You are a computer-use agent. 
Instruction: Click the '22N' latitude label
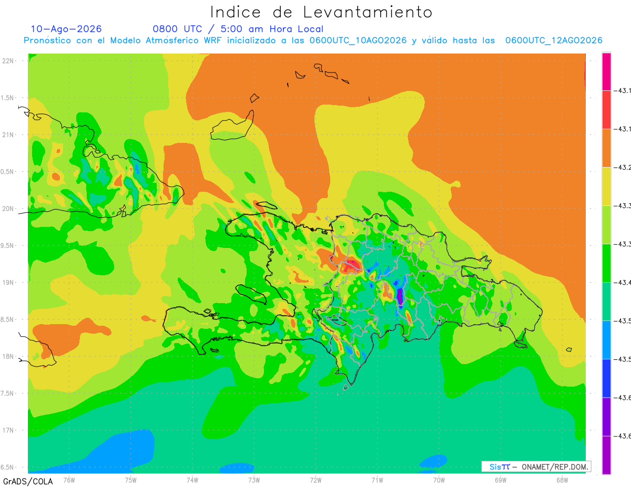pyautogui.click(x=8, y=61)
